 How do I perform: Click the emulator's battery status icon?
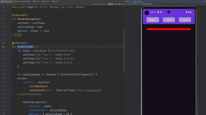(191, 12)
